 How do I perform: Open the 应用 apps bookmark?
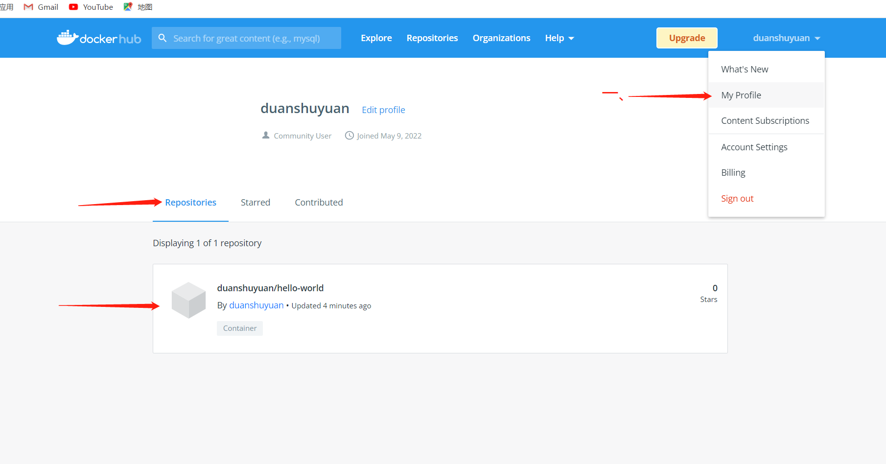[x=7, y=7]
